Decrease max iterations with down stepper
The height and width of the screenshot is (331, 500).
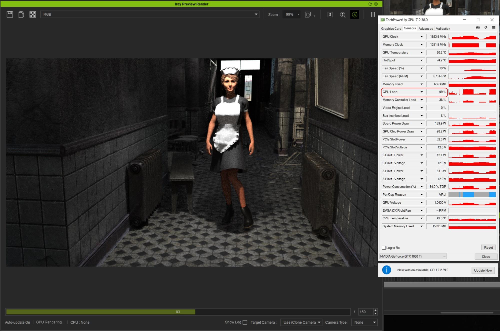(375, 314)
